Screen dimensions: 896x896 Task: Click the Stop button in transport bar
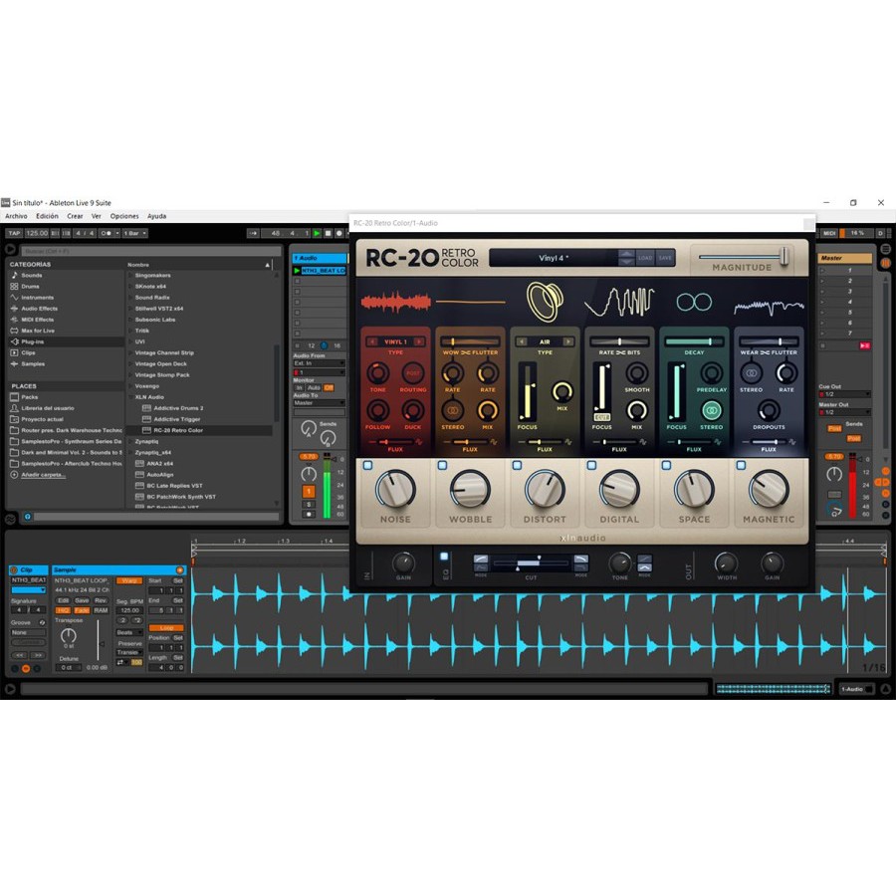click(329, 233)
